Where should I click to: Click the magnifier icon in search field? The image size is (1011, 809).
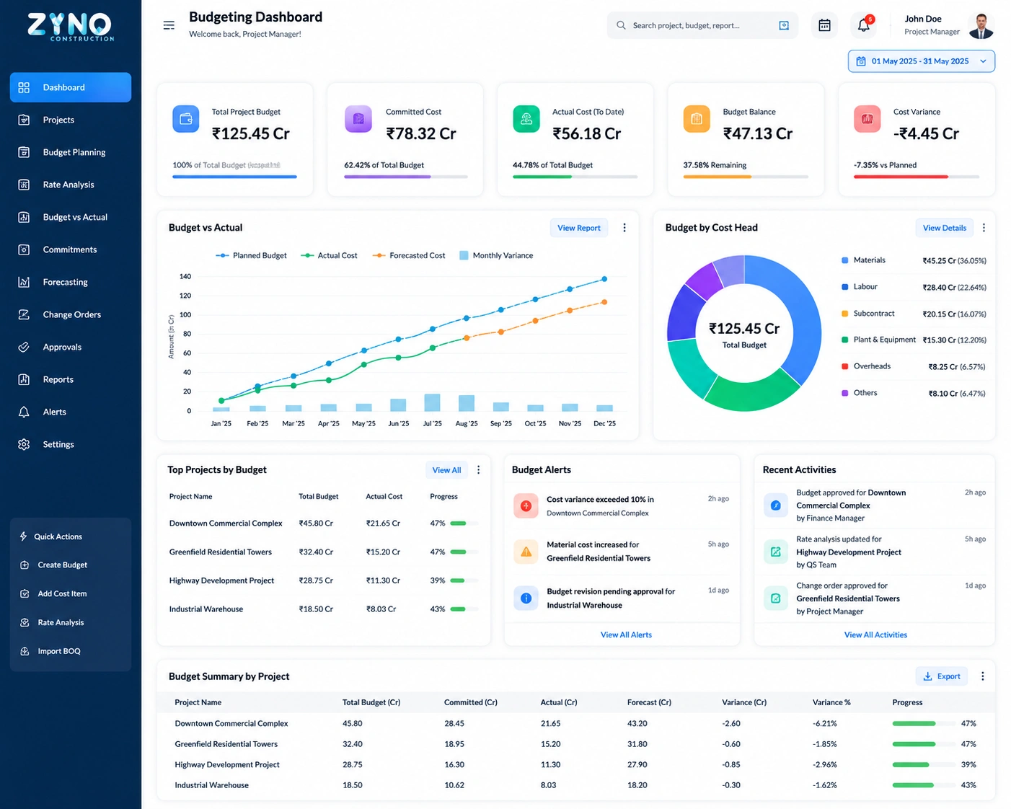click(x=621, y=25)
